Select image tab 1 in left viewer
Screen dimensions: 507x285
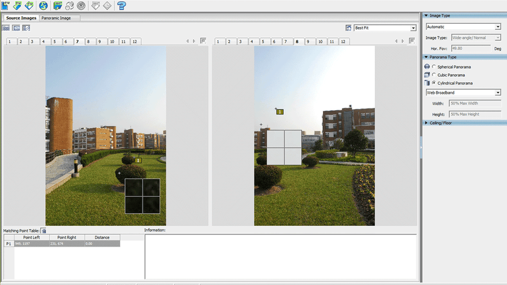pyautogui.click(x=10, y=41)
